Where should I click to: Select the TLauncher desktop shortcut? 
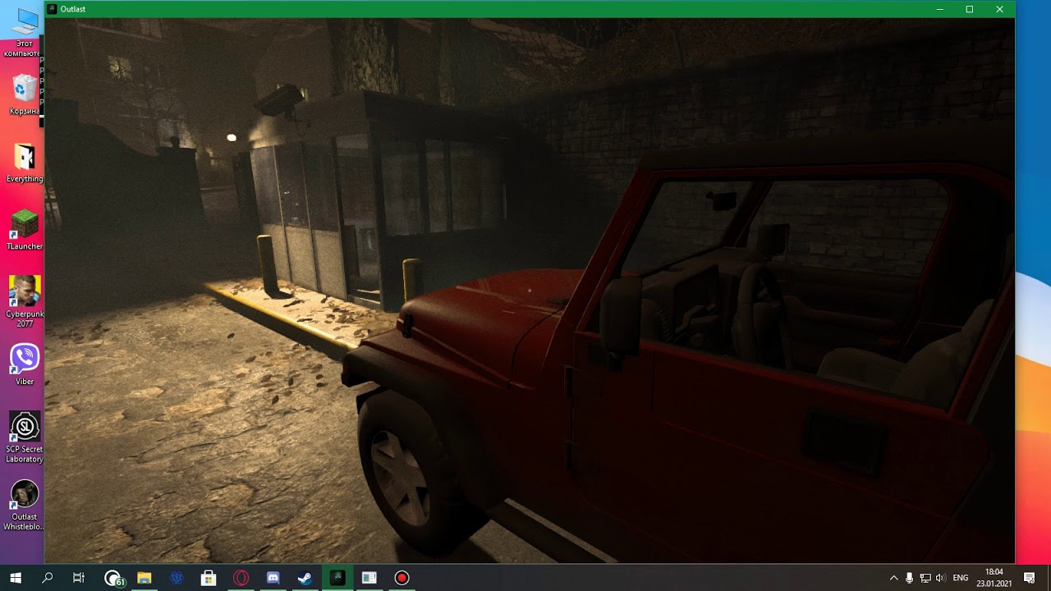click(25, 230)
